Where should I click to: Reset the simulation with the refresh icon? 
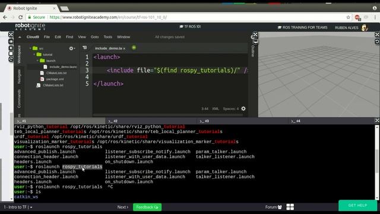coord(377,42)
